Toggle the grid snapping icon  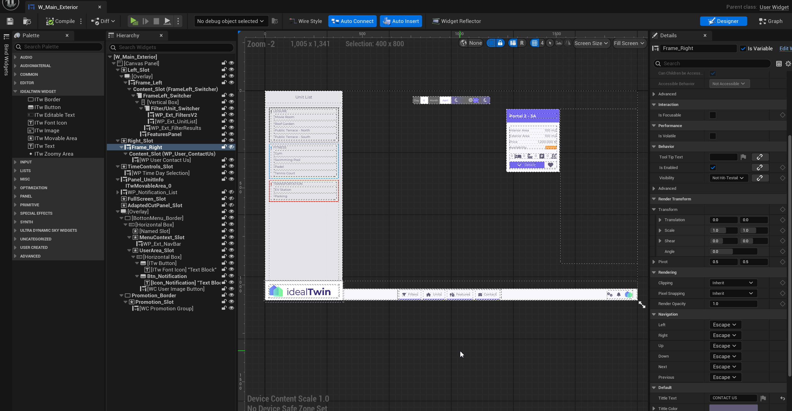(x=534, y=43)
